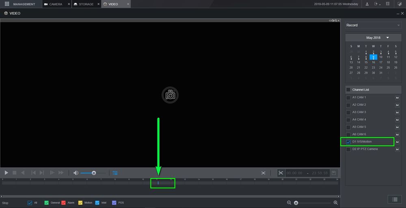The image size is (406, 208).
Task: Click the fast forward button
Action: [61, 173]
